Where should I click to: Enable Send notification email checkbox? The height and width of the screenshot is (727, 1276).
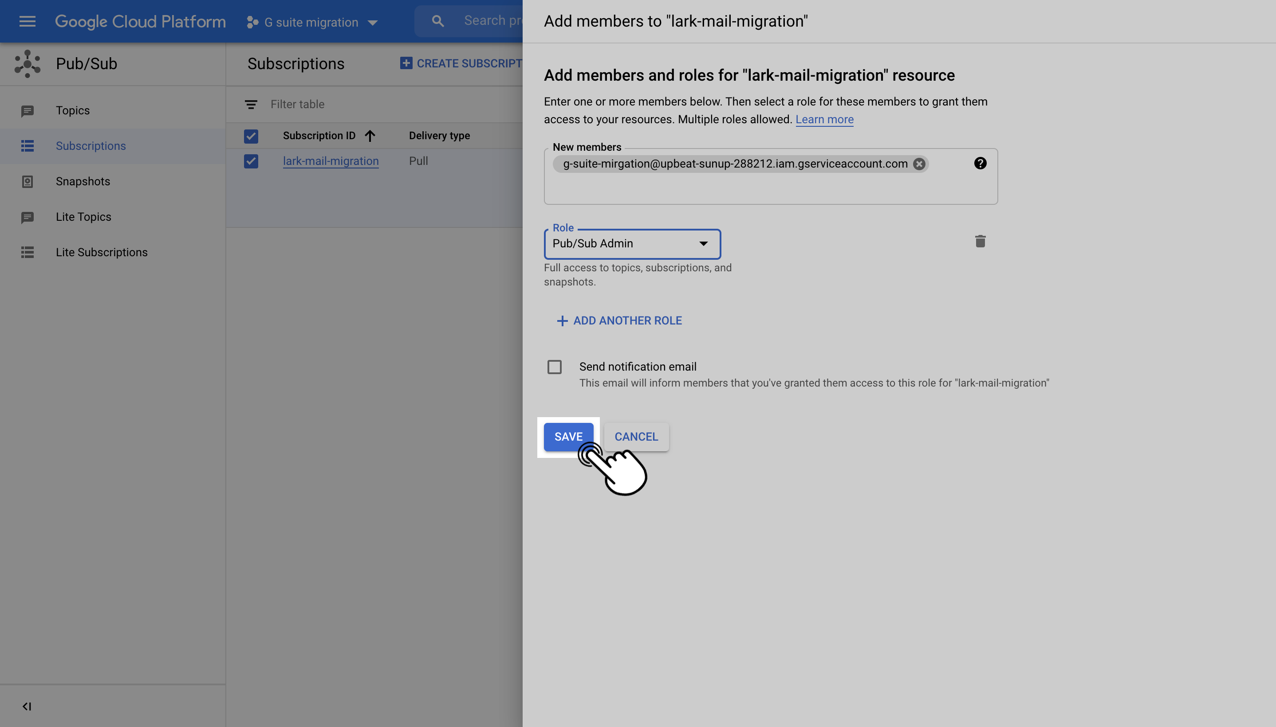(554, 367)
